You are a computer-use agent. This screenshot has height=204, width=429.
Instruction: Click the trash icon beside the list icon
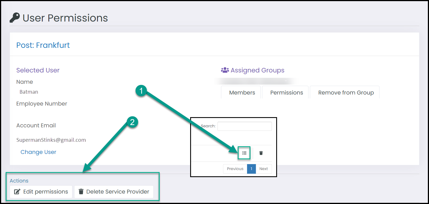261,153
